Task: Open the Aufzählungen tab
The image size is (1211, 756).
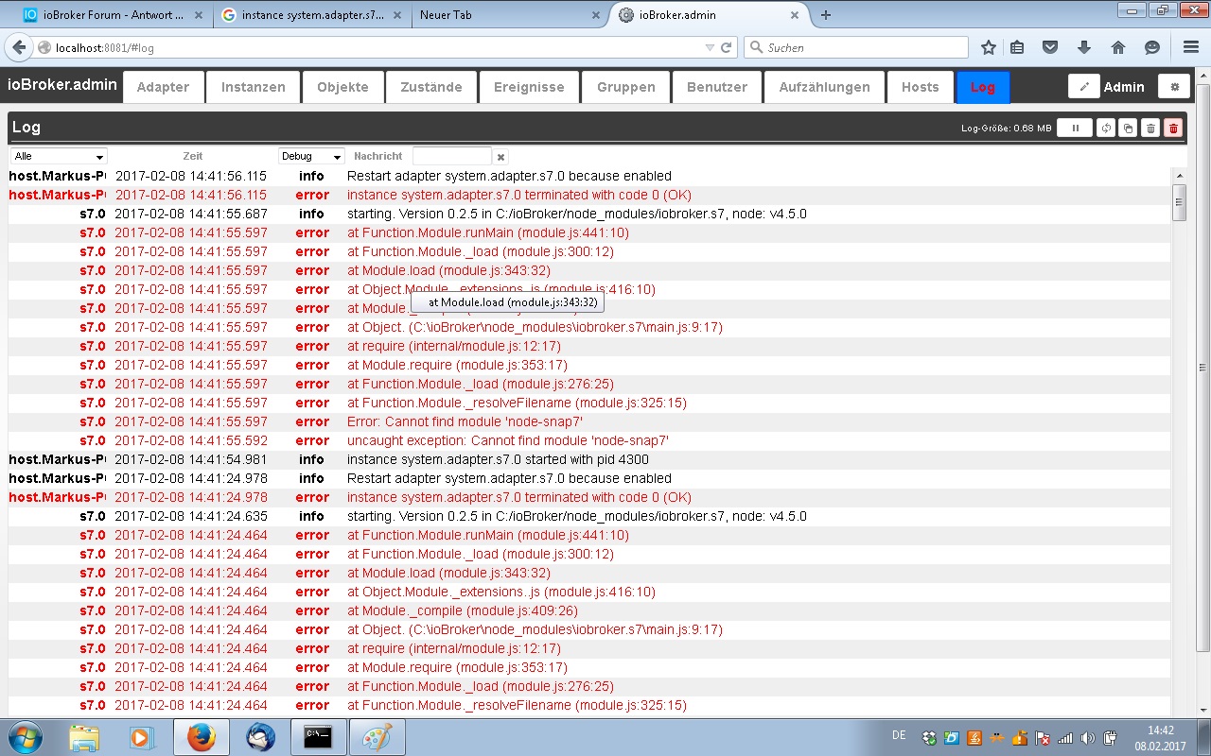Action: (824, 87)
